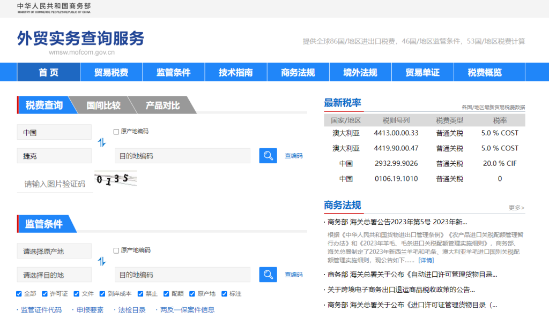
Task: Click 更多> link in 商务法规
Action: pyautogui.click(x=516, y=208)
